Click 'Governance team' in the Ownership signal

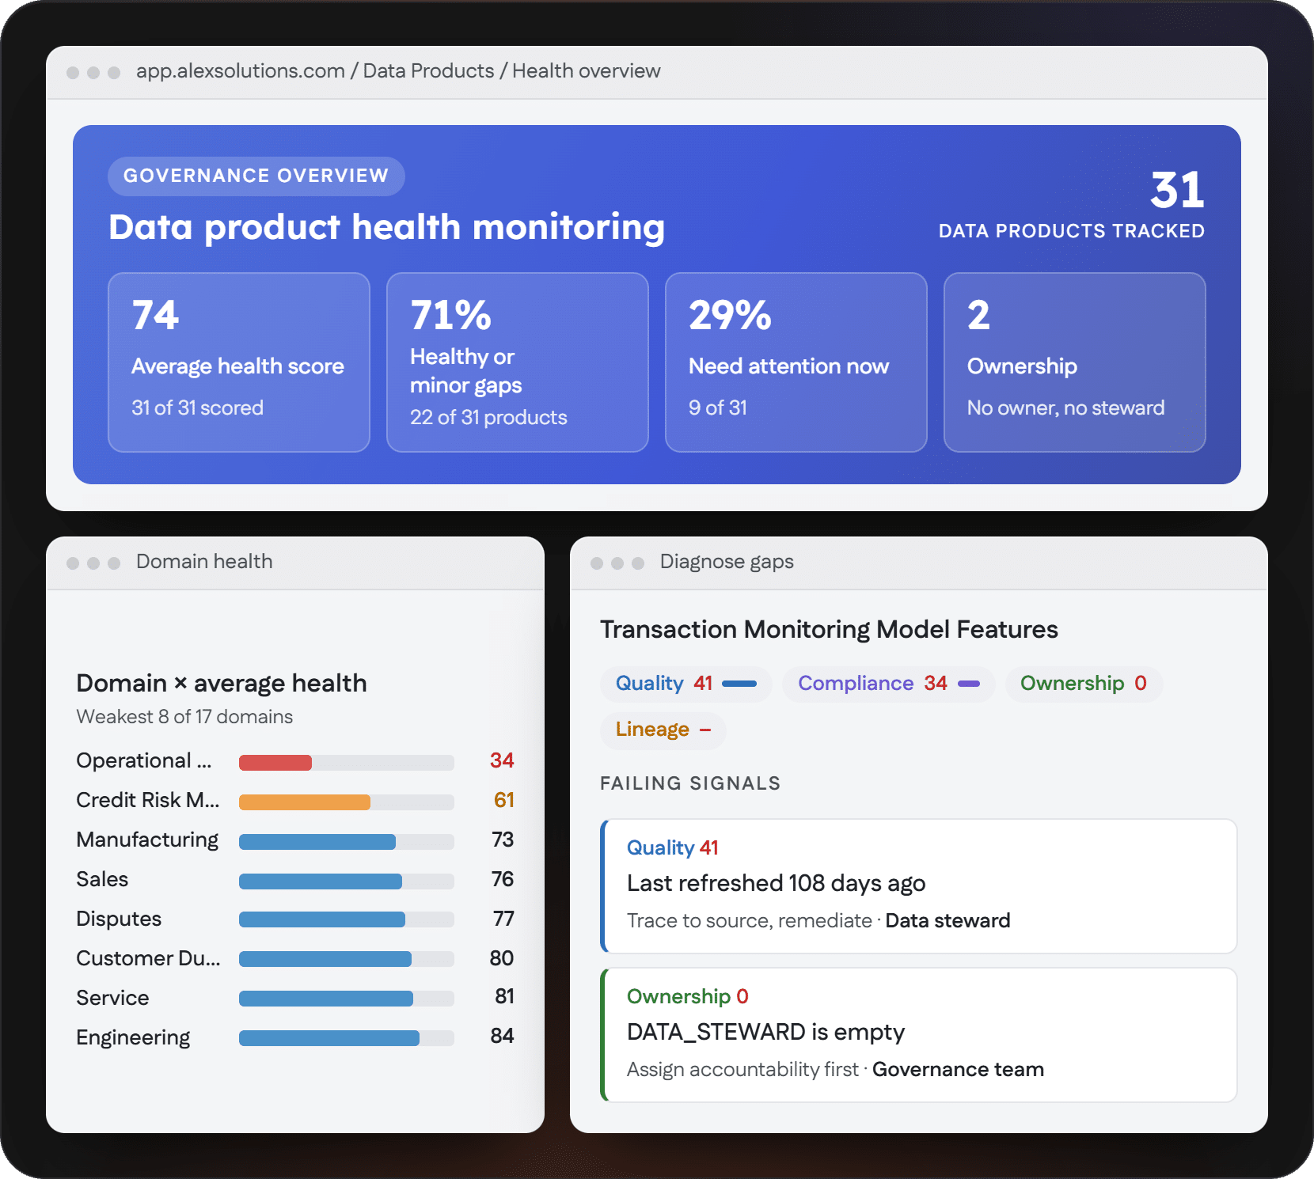pyautogui.click(x=958, y=1070)
